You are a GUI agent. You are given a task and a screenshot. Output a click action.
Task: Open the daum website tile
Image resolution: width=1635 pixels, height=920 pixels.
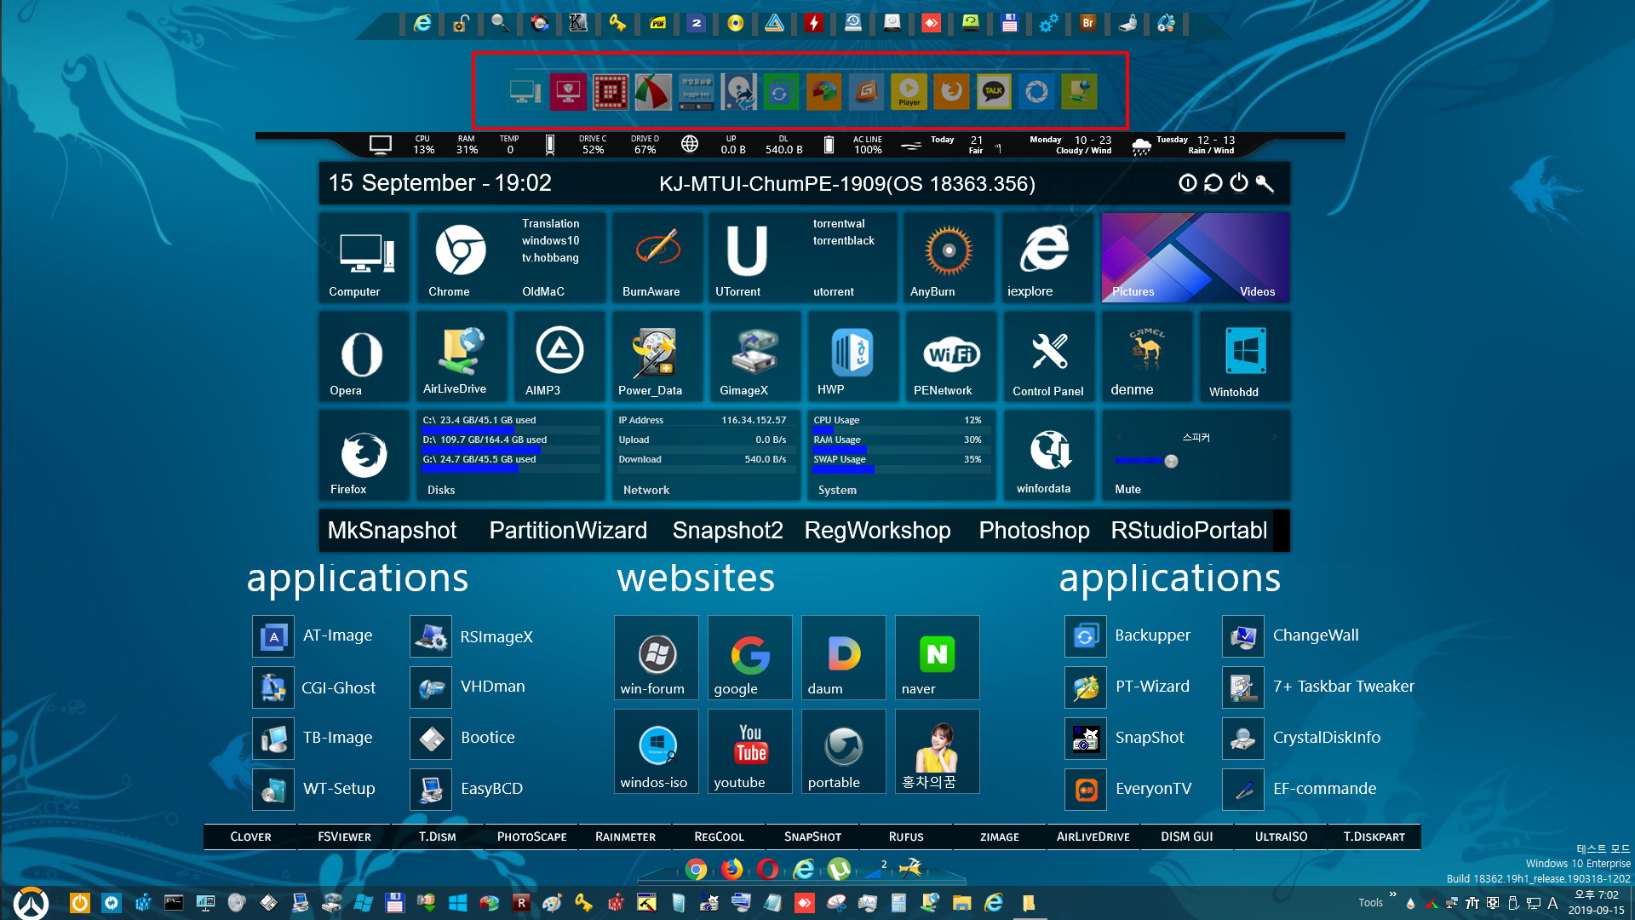tap(844, 658)
